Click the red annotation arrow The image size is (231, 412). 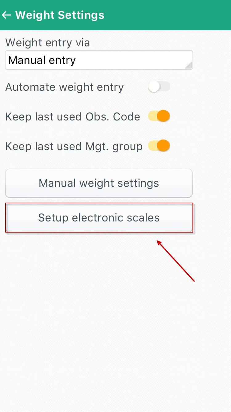(176, 261)
